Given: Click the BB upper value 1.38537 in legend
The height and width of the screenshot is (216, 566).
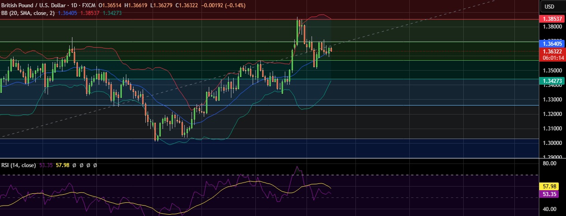Looking at the screenshot, I should (x=90, y=13).
